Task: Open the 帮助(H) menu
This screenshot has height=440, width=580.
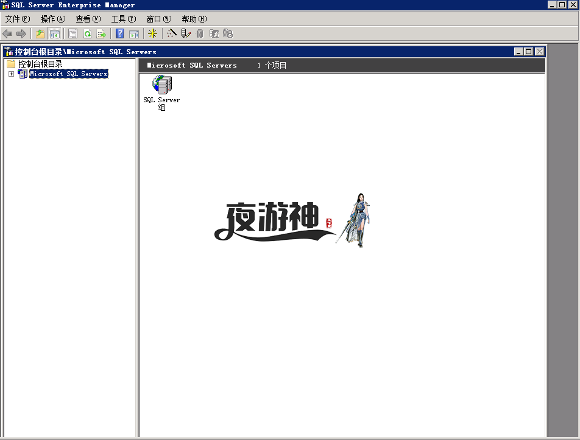Action: click(x=194, y=19)
